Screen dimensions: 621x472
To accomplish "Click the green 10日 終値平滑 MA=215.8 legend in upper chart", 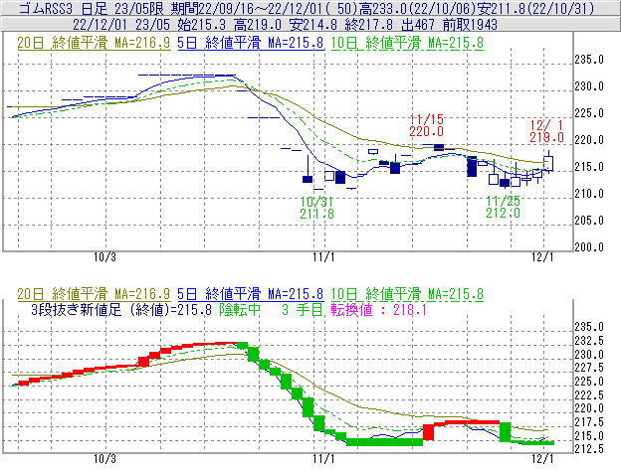I will point(407,43).
